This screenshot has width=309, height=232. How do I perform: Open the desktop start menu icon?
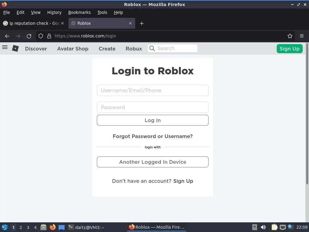[x=5, y=227]
